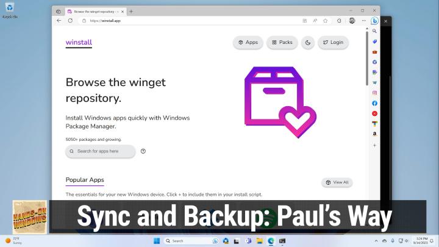Select the 'Browse the winget repository' tab
Image resolution: width=439 pixels, height=247 pixels.
point(95,12)
